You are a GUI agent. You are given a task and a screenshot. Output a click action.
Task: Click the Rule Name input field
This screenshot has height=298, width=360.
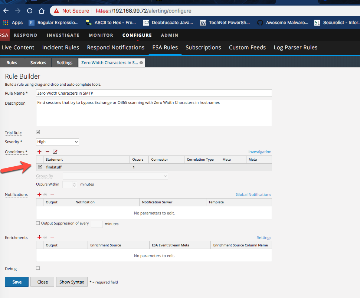click(154, 93)
